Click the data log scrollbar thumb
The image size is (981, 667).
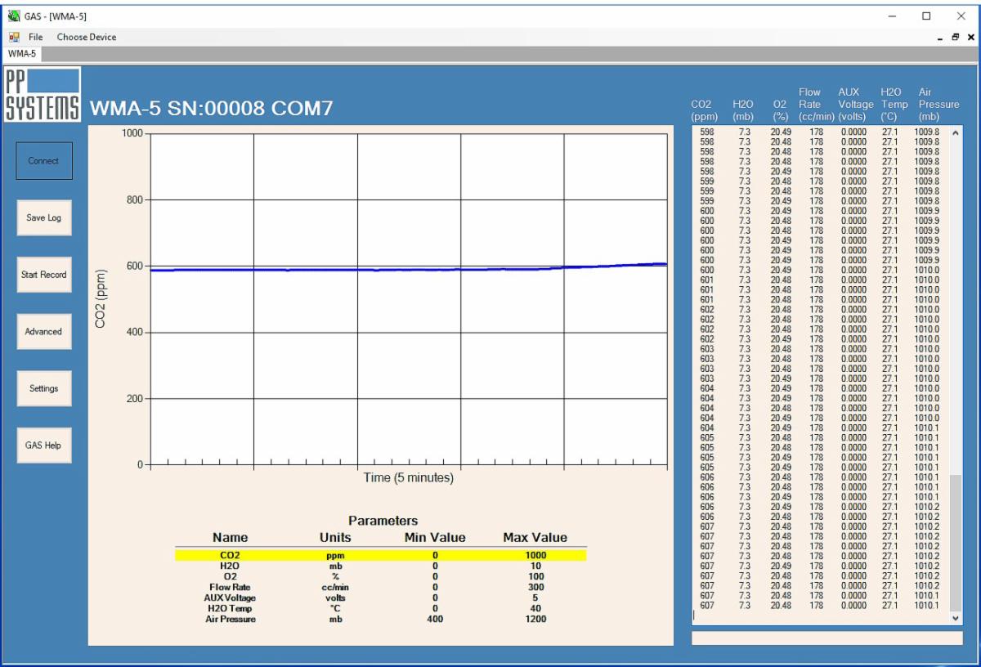click(x=956, y=543)
